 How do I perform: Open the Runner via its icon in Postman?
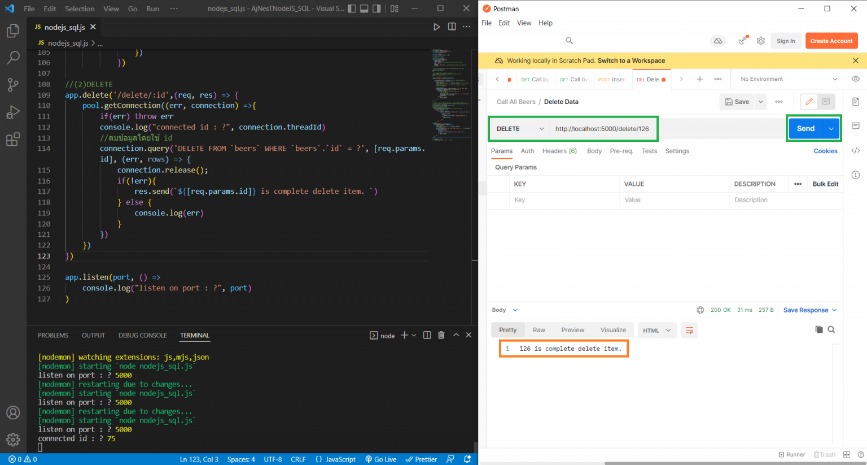pyautogui.click(x=792, y=454)
